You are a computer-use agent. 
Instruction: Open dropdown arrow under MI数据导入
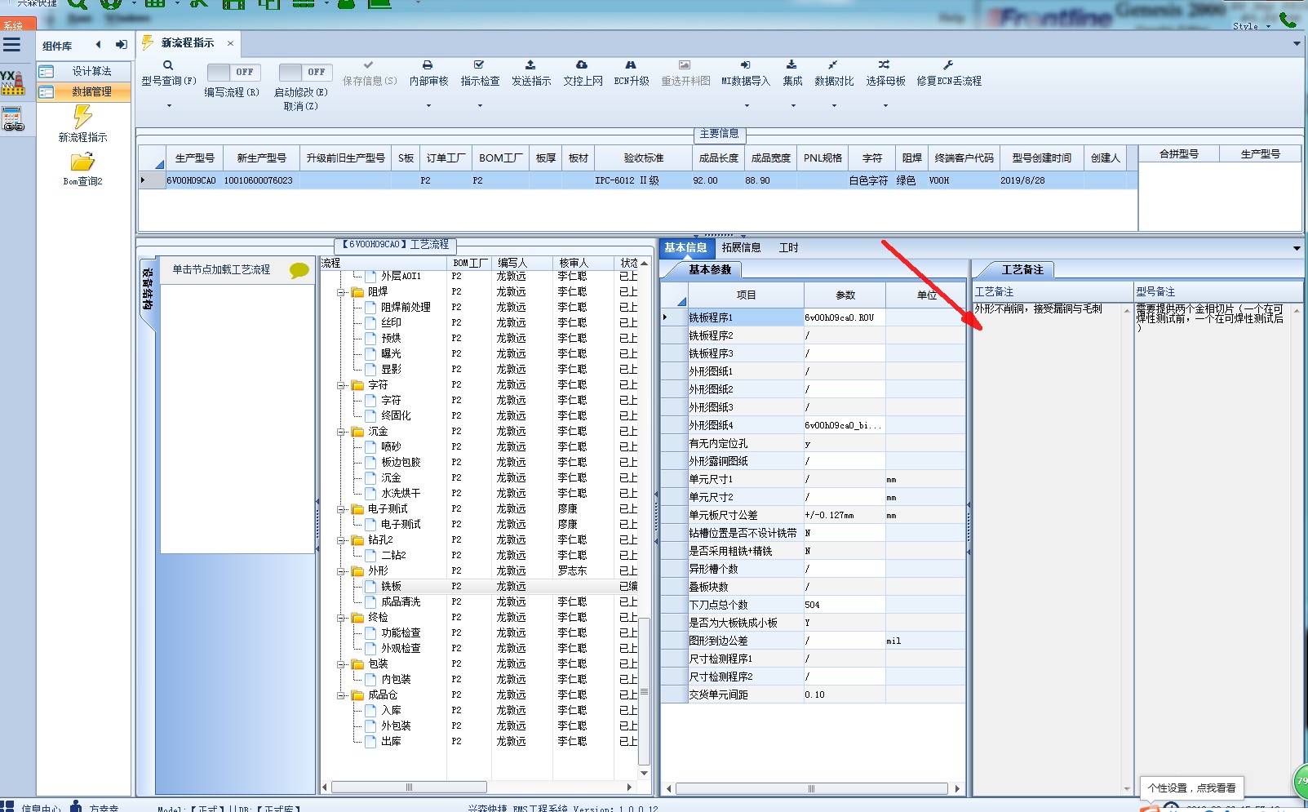[x=746, y=106]
